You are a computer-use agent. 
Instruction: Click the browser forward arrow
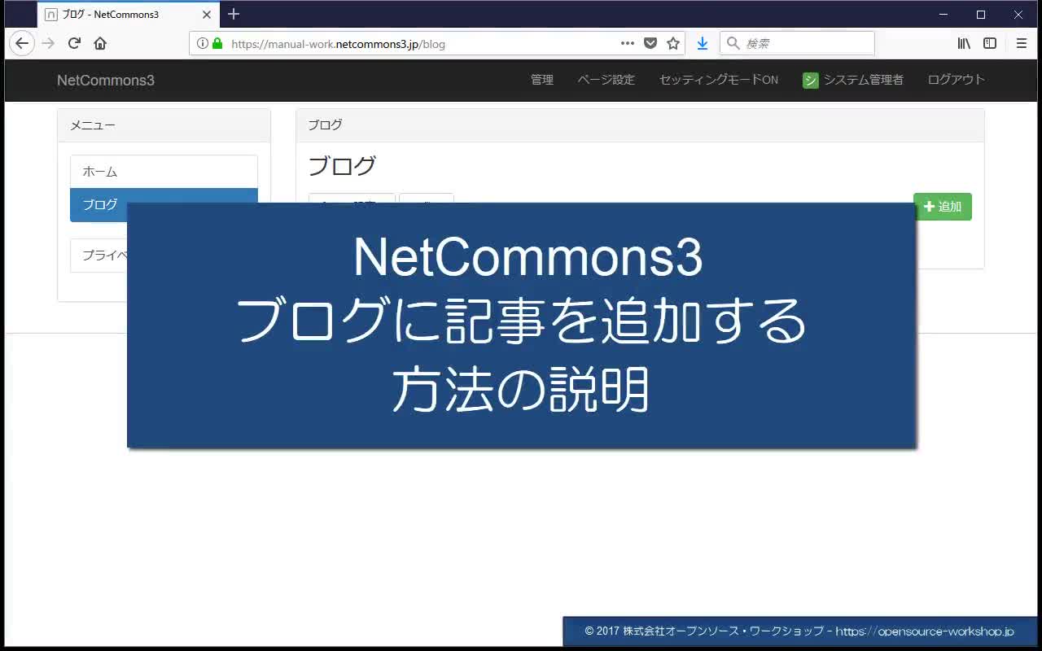point(48,43)
